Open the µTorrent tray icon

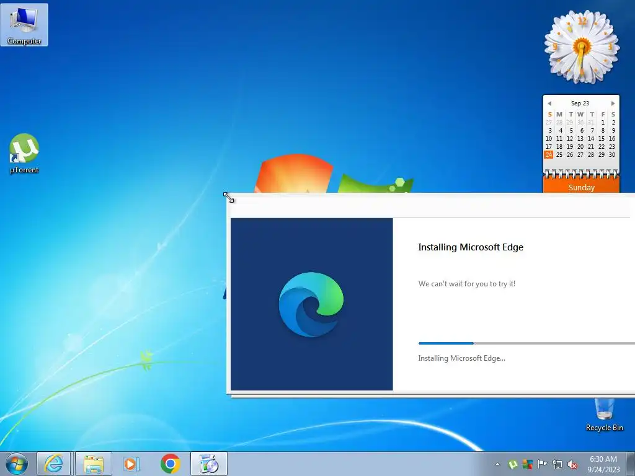[513, 464]
